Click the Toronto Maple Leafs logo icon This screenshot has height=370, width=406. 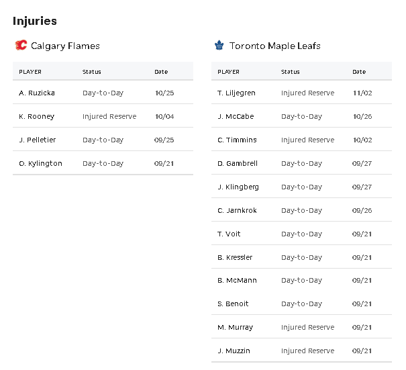219,46
